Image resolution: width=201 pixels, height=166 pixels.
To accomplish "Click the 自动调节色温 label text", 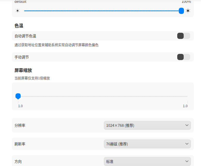I will tap(25, 36).
